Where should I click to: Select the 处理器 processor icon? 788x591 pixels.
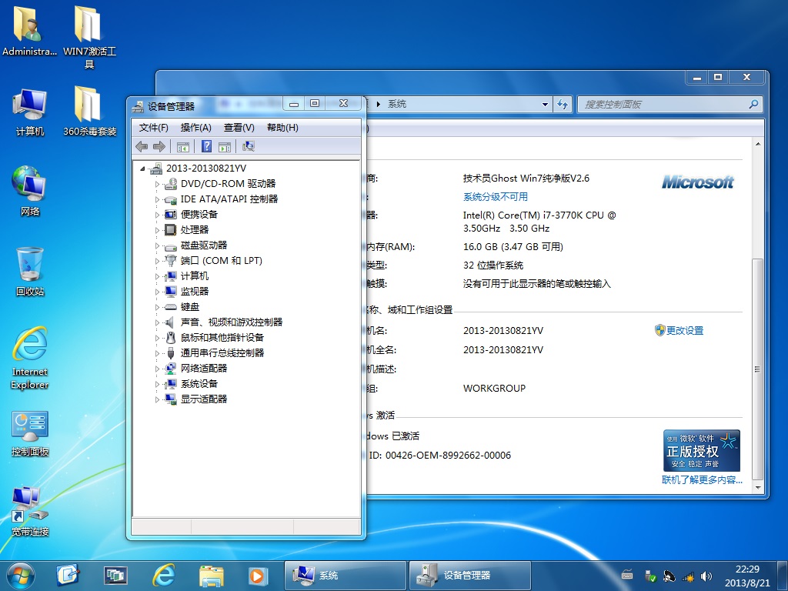(171, 230)
